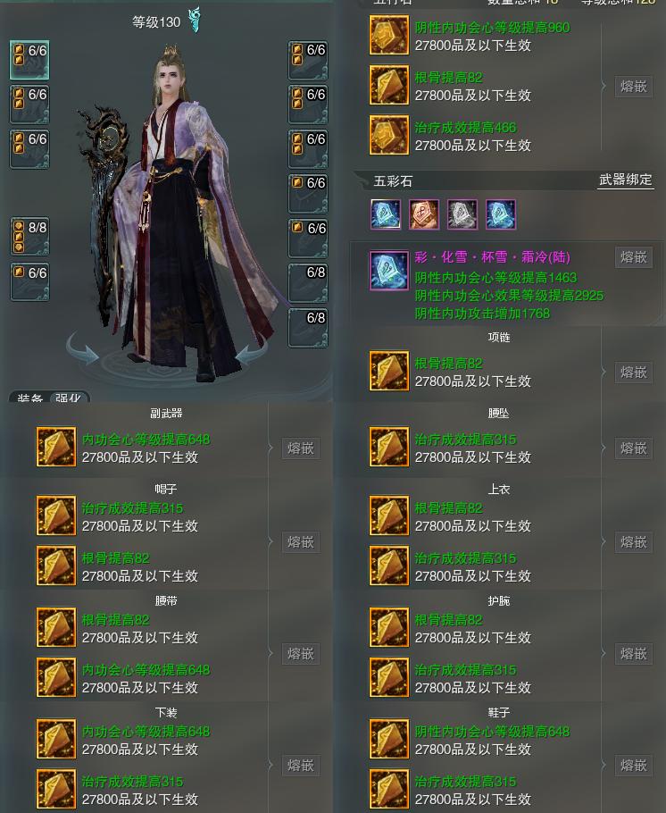Click the teal icon beside 等级130
The height and width of the screenshot is (813, 666).
(195, 21)
